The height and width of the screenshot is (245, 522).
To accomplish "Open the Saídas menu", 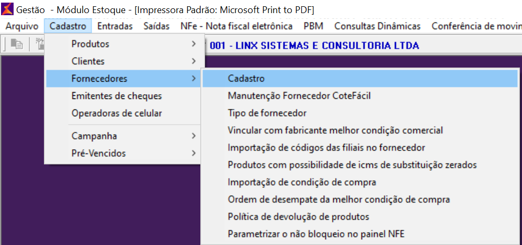I will (156, 26).
